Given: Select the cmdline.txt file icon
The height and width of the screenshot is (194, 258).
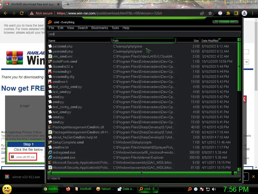Looking at the screenshot, I should (50, 147).
